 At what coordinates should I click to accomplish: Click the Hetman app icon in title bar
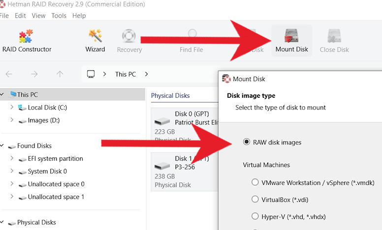[x=2, y=4]
